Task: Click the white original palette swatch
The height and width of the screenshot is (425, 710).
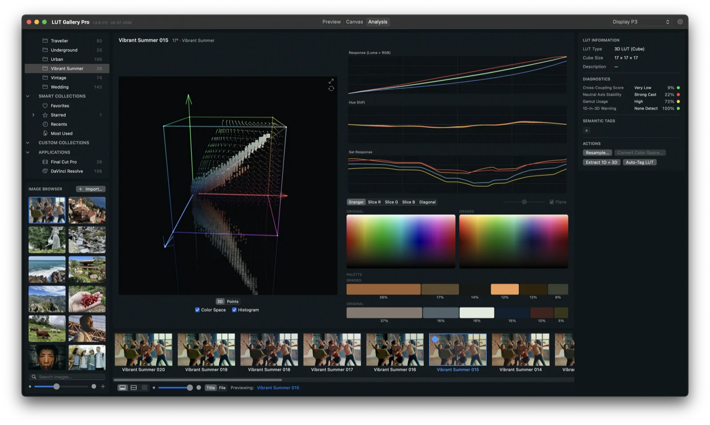Action: [477, 313]
